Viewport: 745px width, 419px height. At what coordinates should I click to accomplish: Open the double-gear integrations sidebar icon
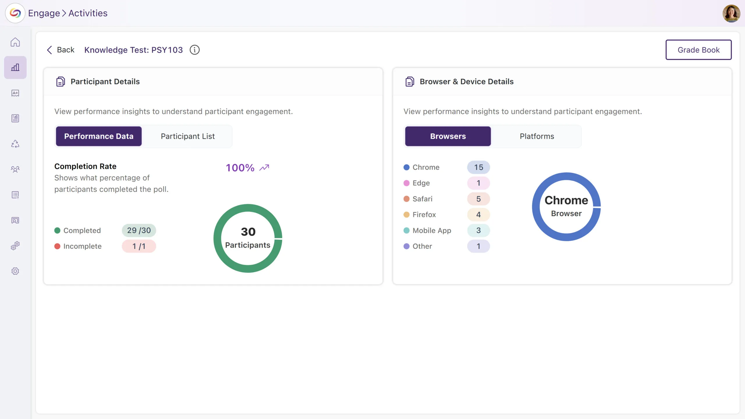pos(15,246)
